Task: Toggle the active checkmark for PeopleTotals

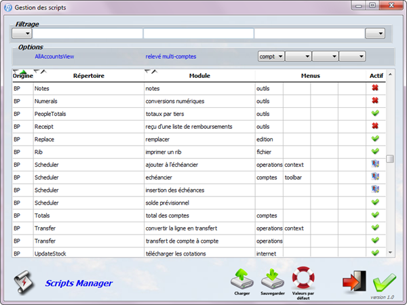Action: pos(375,113)
